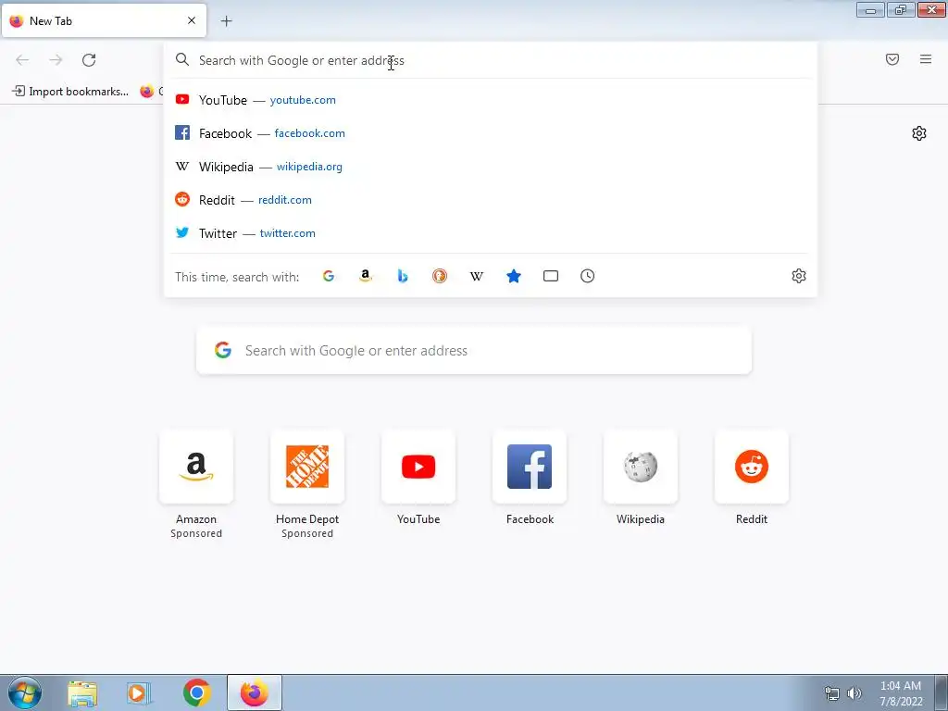Search this time with Google icon
This screenshot has width=948, height=711.
point(329,276)
